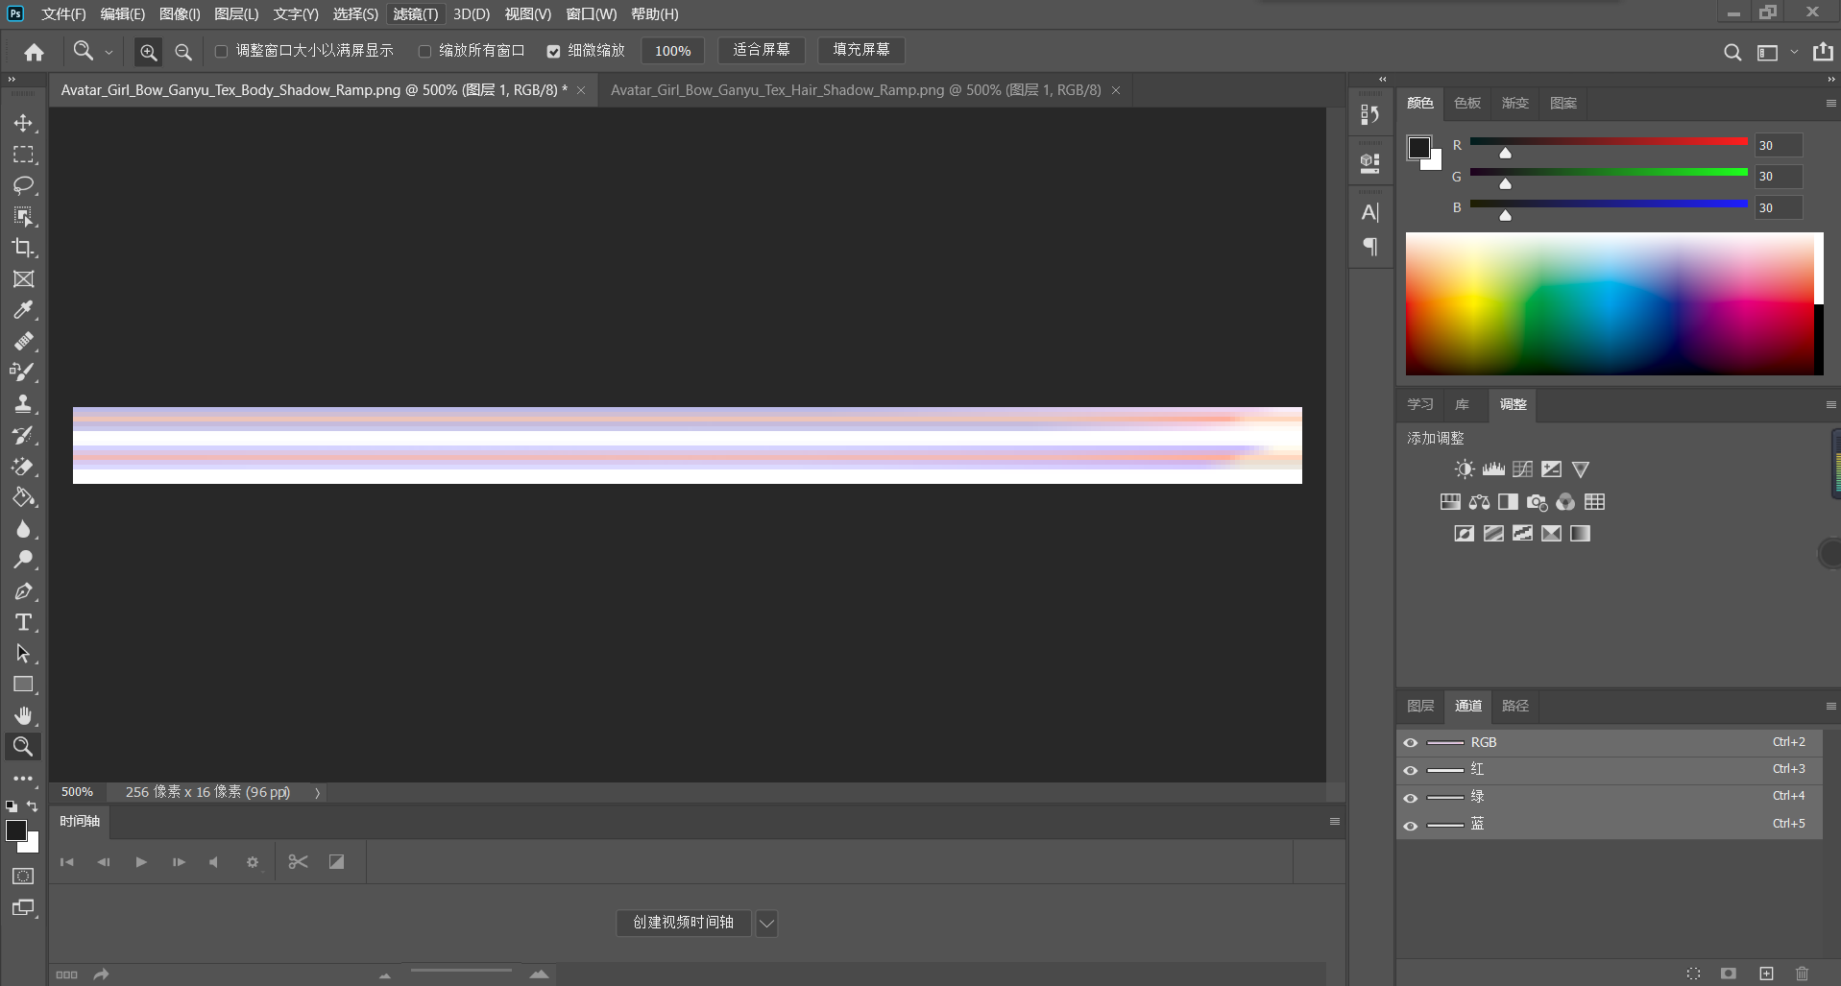Viewport: 1841px width, 986px height.
Task: Disable the scrubby zoom checkbox
Action: (x=553, y=51)
